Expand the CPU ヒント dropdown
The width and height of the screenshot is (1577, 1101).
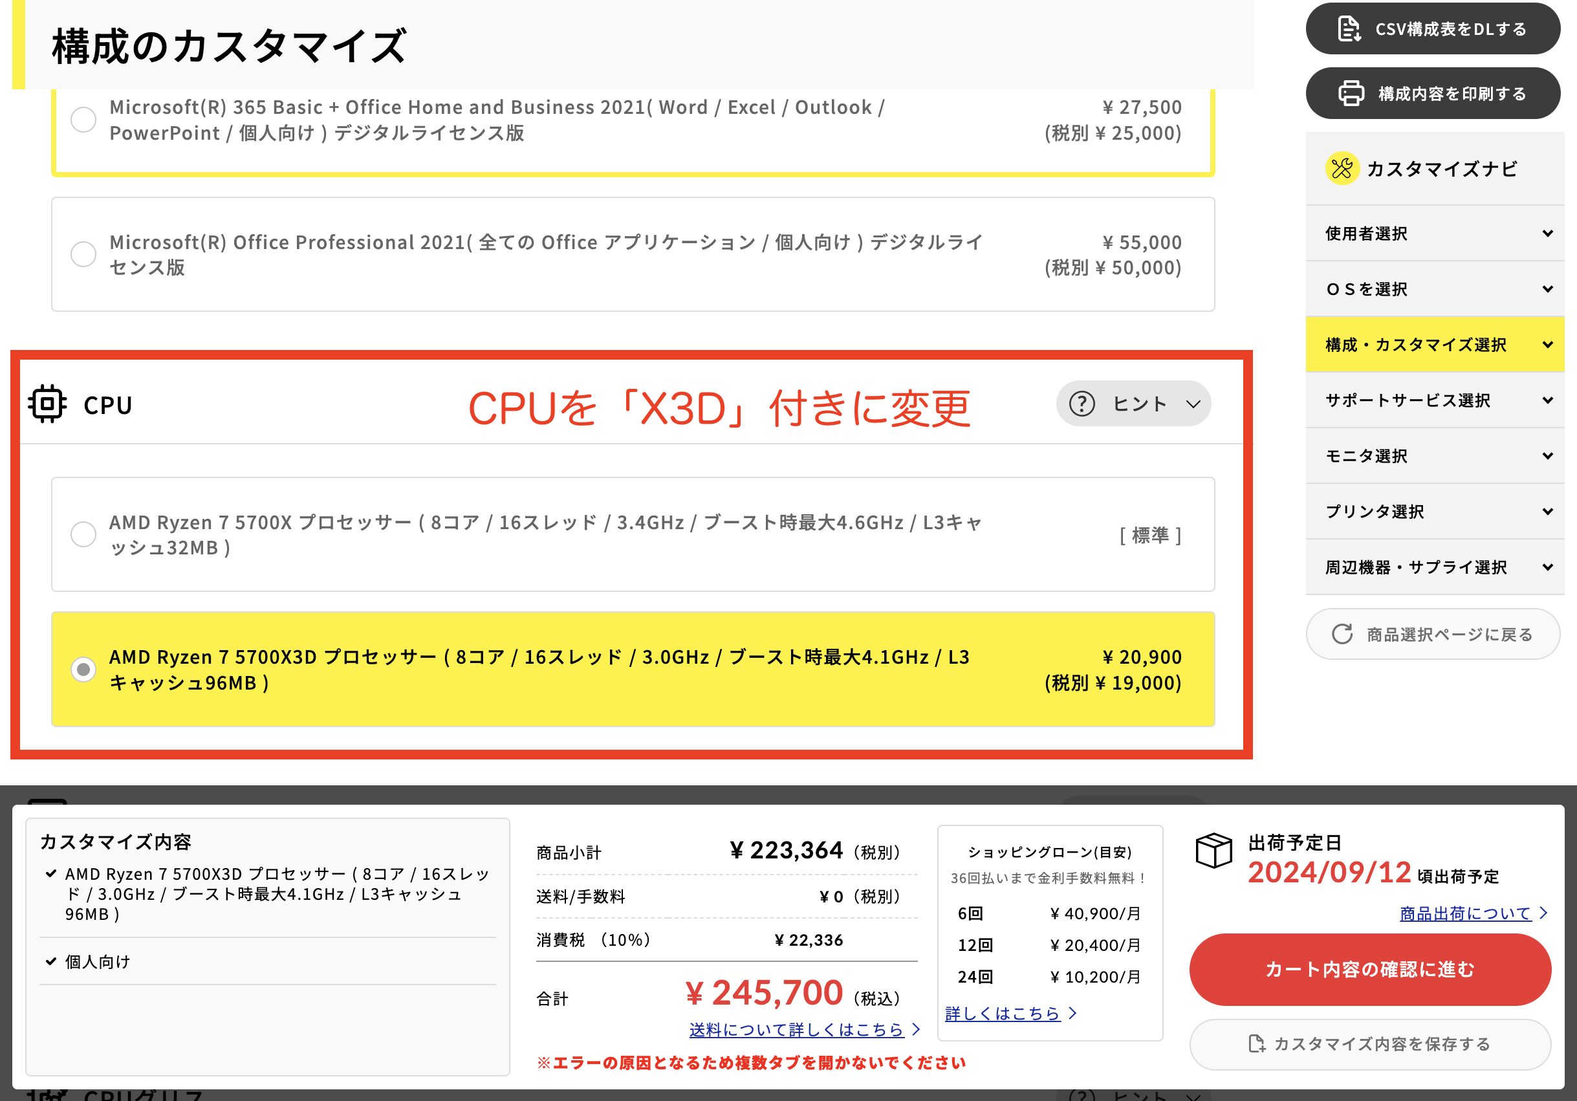pyautogui.click(x=1133, y=403)
